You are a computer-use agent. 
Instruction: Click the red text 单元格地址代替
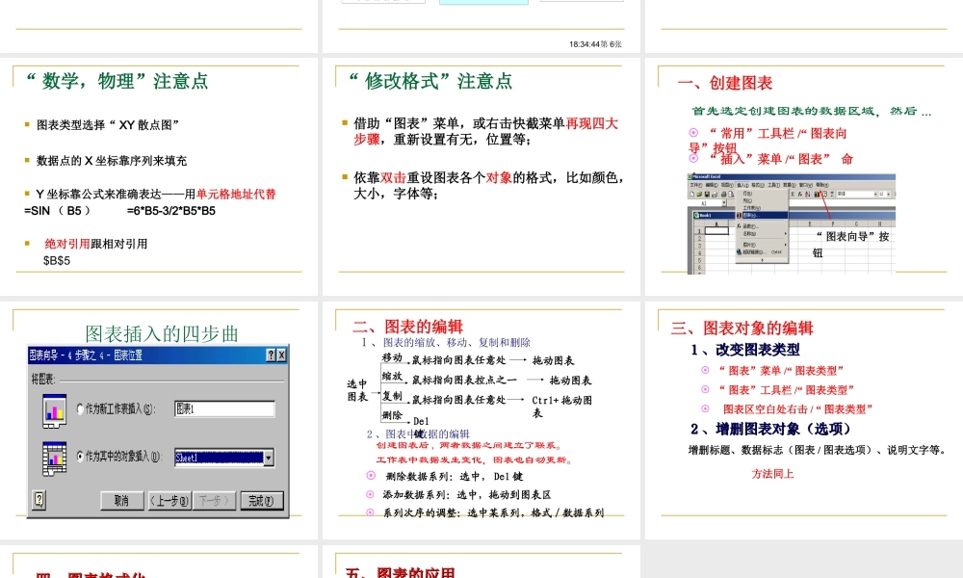tap(237, 194)
